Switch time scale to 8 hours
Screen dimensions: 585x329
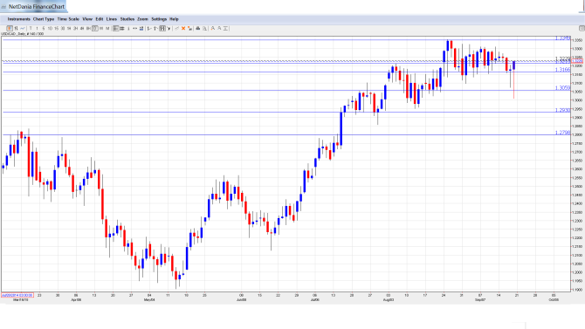[x=88, y=28]
